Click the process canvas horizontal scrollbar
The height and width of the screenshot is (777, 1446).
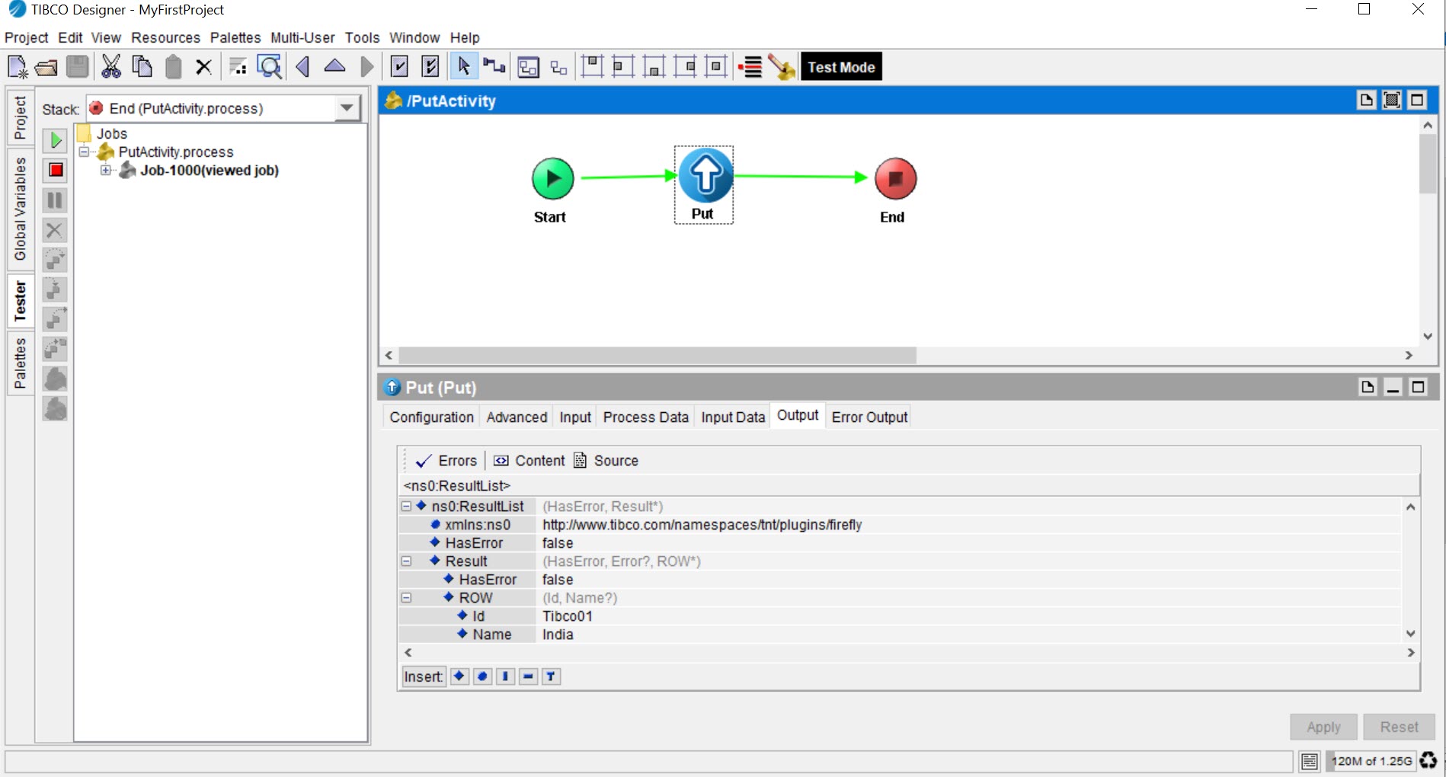pos(657,355)
